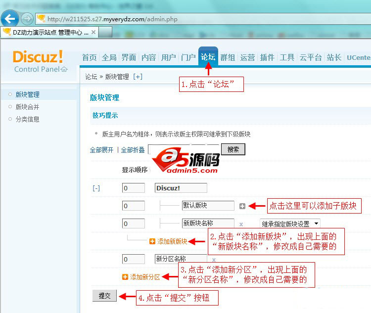This screenshot has width=371, height=313.
Task: Click the 全部折叠 link
Action: pos(133,150)
